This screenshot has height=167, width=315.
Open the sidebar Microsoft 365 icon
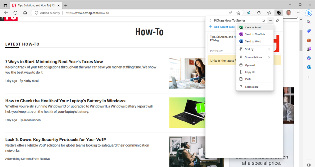pos(309,58)
